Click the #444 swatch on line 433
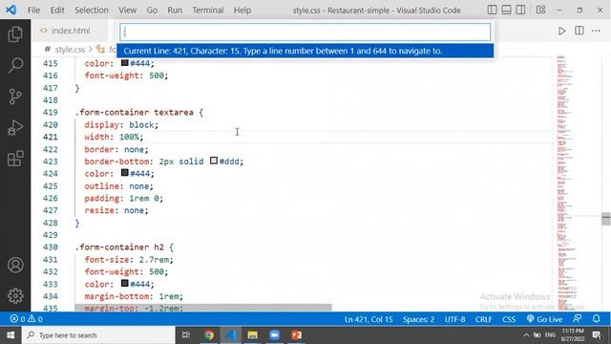This screenshot has height=344, width=611. [125, 283]
